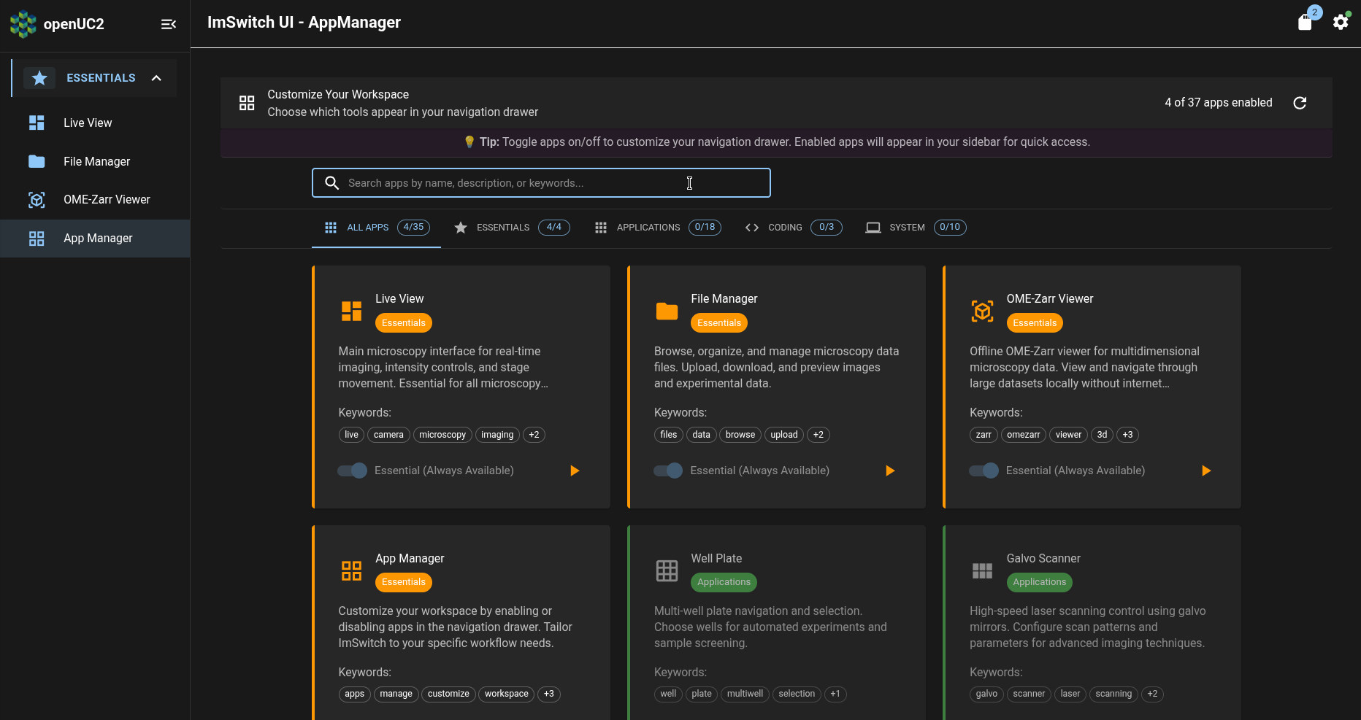The image size is (1361, 720).
Task: Disable the Live View essential toggle
Action: tap(352, 471)
